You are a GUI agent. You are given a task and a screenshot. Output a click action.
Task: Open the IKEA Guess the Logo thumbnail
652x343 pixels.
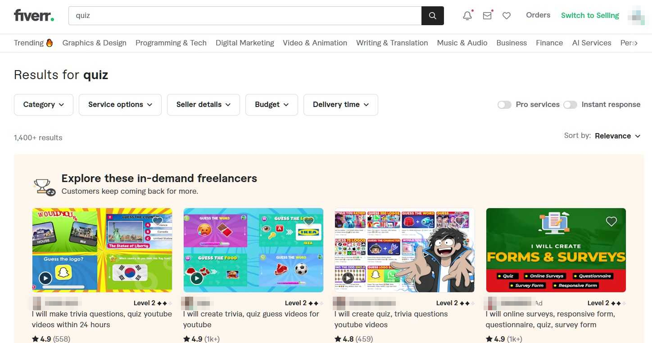[x=254, y=250]
